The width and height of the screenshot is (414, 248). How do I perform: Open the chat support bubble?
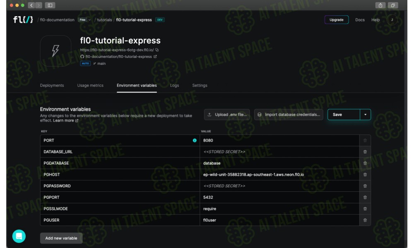[19, 236]
